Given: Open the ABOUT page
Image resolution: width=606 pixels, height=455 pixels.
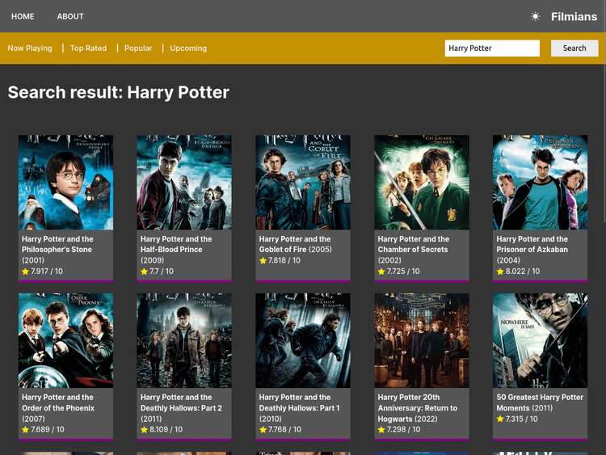Looking at the screenshot, I should click(70, 16).
